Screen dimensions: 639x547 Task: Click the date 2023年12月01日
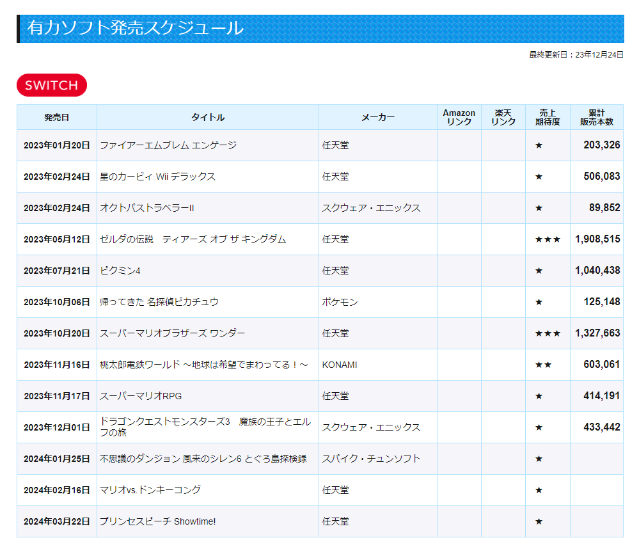click(x=57, y=427)
